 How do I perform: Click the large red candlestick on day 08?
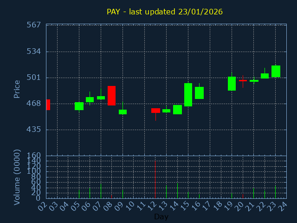tap(111, 96)
